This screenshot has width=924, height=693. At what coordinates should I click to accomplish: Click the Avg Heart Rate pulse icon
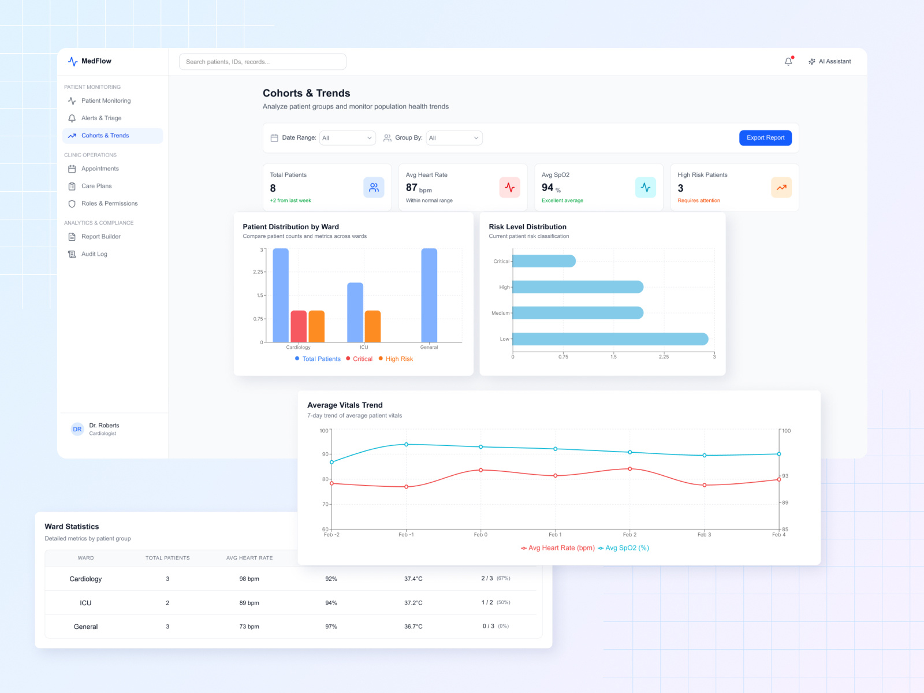click(510, 187)
